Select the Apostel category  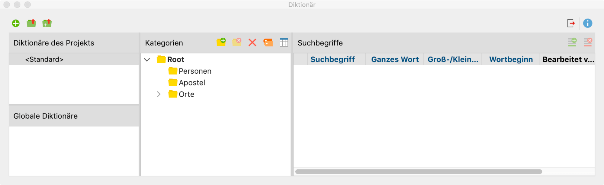click(x=187, y=83)
